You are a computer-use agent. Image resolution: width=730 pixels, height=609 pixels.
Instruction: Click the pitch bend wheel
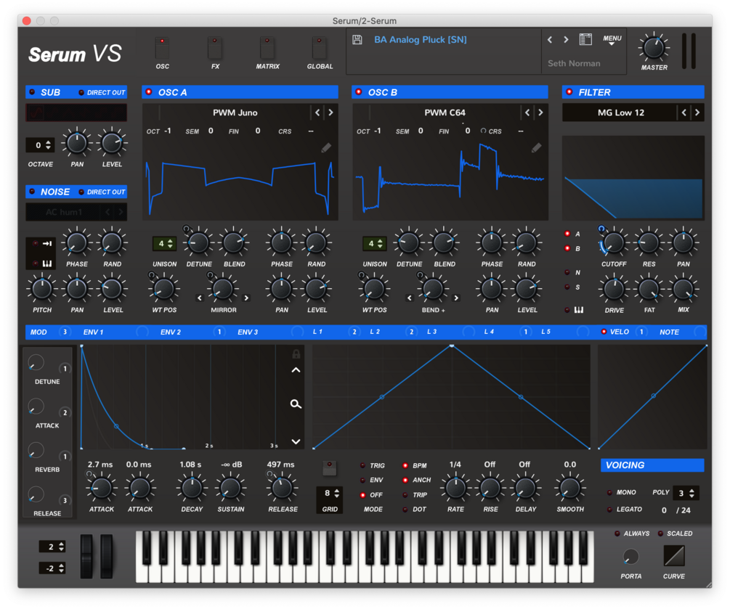coord(86,556)
